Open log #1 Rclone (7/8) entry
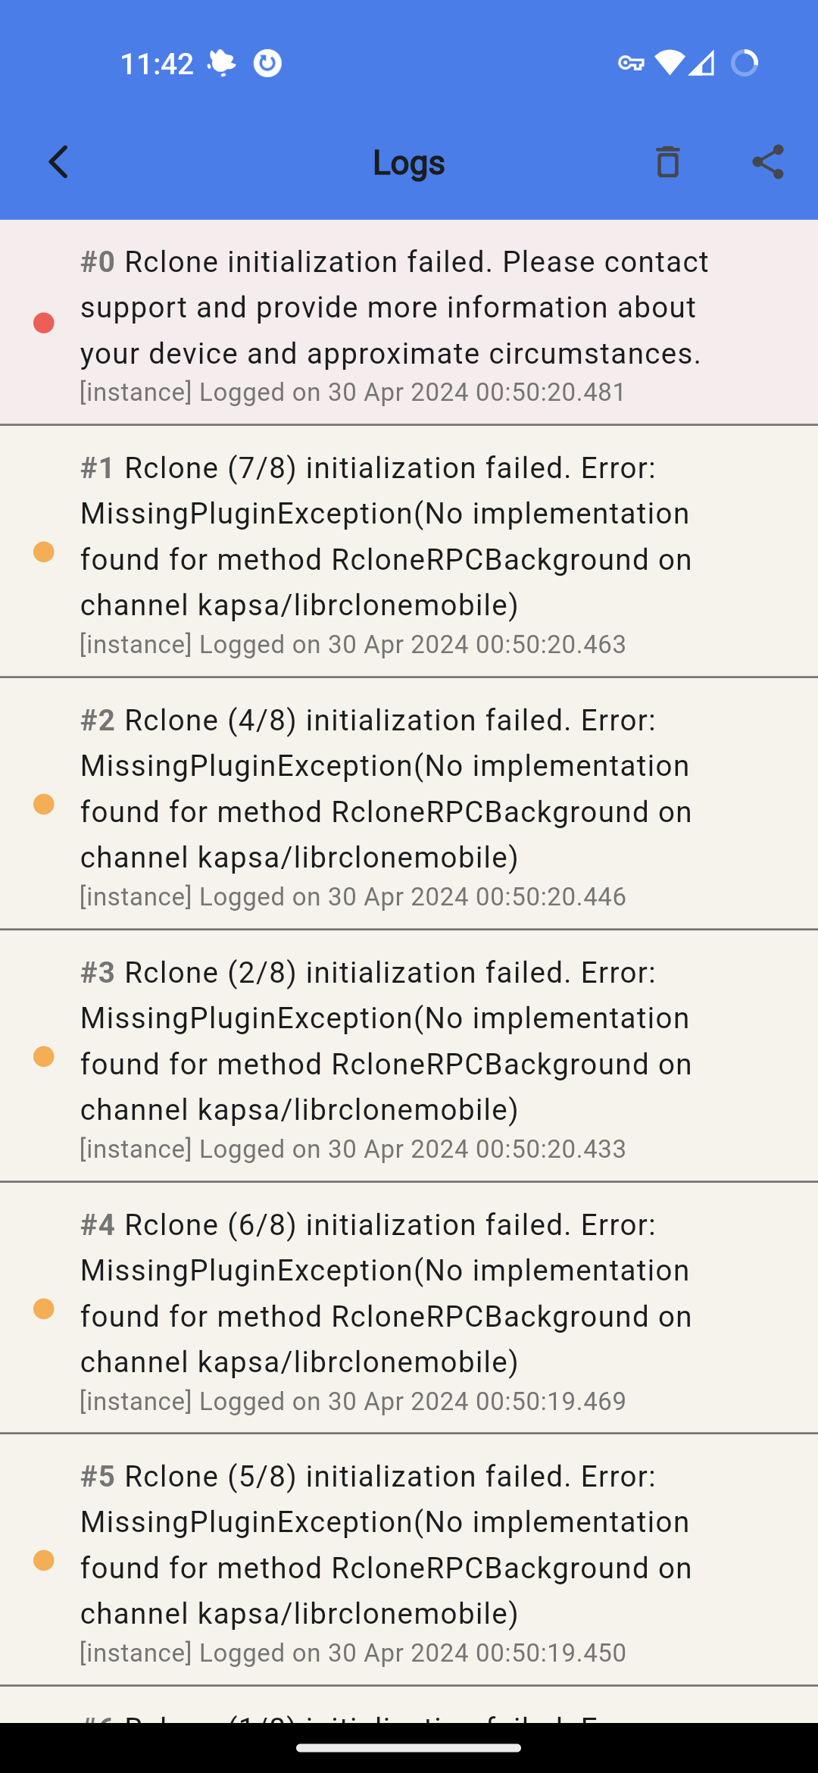The image size is (818, 1773). pos(409,552)
